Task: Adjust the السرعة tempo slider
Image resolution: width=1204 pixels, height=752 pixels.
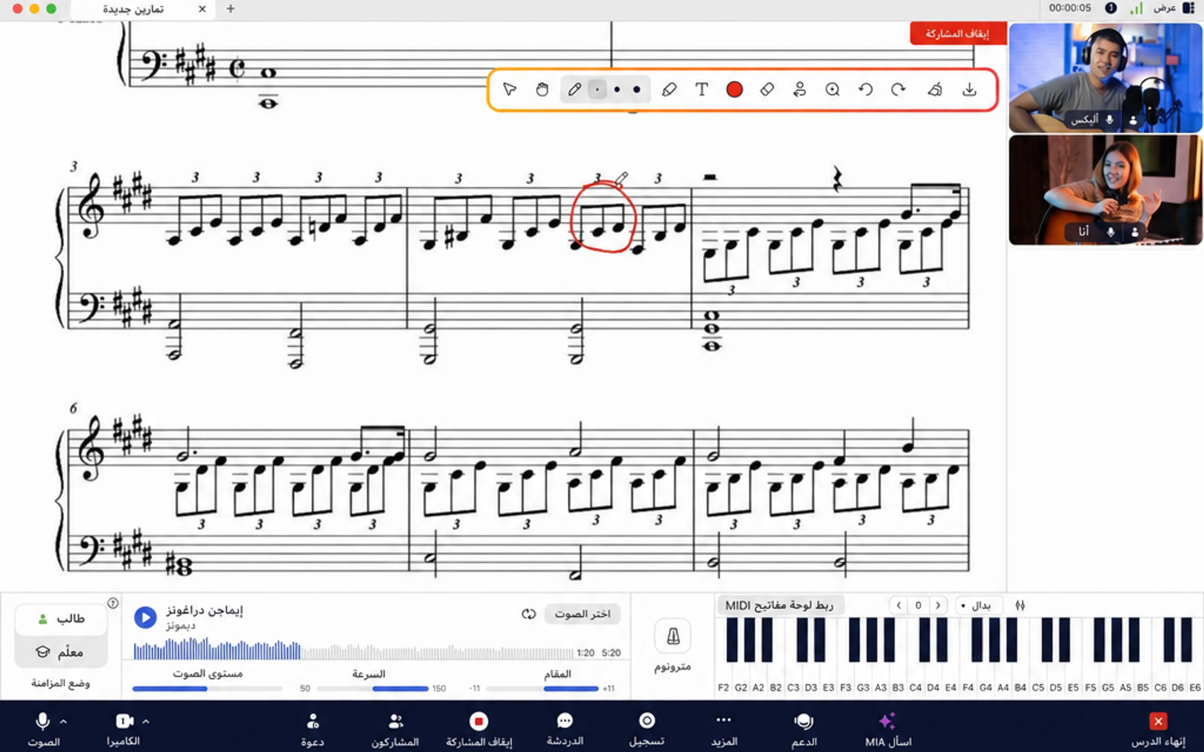Action: pos(372,689)
